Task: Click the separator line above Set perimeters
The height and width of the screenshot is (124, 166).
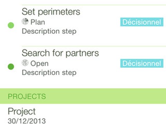Action: [x=94, y=5]
